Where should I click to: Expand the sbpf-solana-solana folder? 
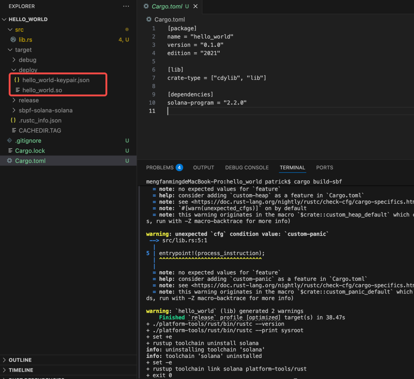coord(45,110)
